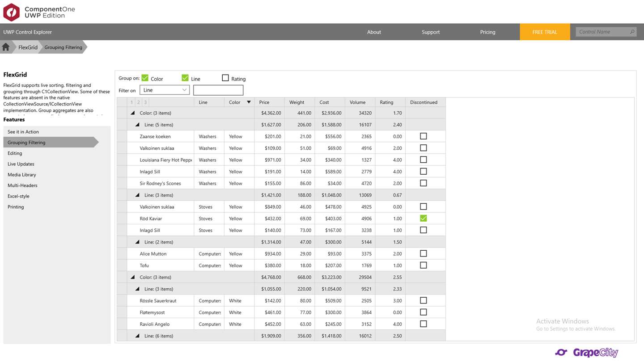Click the home icon in breadcrumb

tap(6, 47)
